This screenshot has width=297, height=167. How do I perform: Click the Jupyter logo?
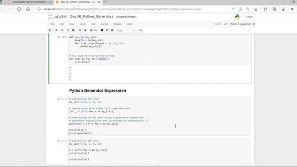(58, 17)
